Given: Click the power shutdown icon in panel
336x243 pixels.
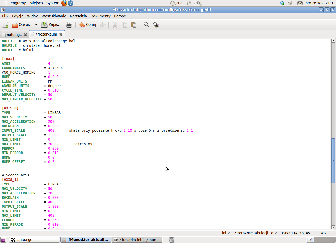Looking at the screenshot, I should pyautogui.click(x=188, y=3).
